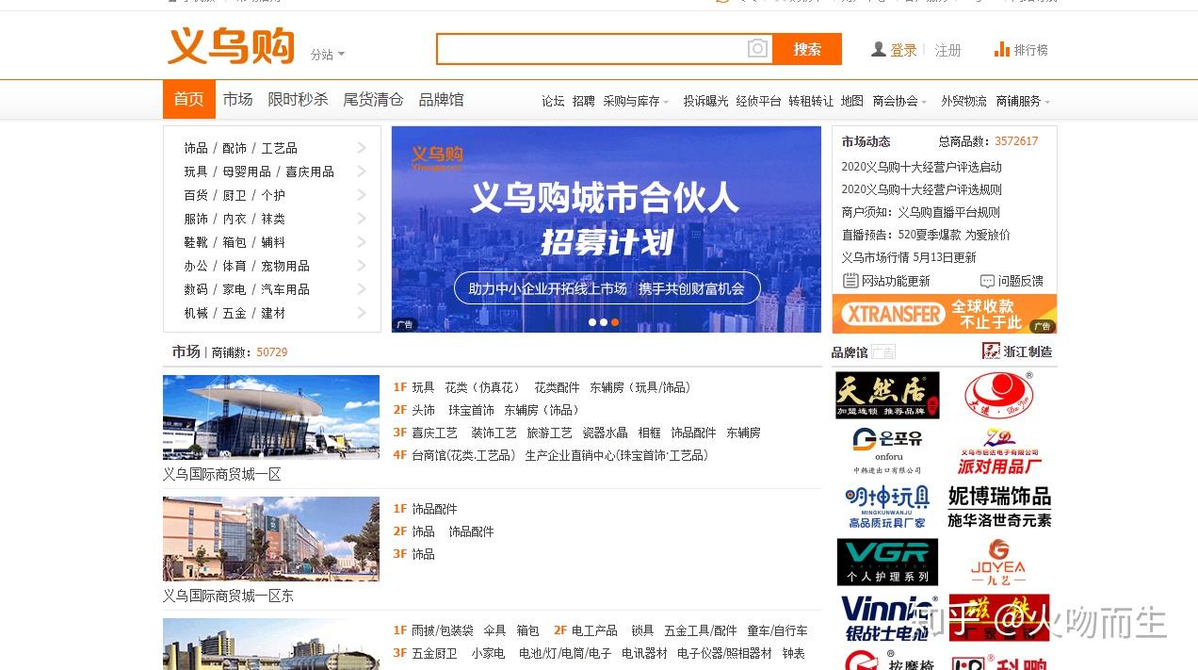Open the 商会协会 dropdown menu
1198x670 pixels.
899,101
